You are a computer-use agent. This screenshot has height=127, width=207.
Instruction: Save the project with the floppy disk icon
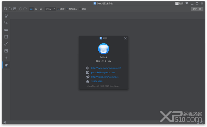tap(14, 9)
